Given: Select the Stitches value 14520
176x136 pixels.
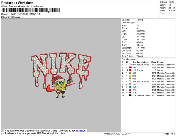Looking at the screenshot, I should coord(171,2).
